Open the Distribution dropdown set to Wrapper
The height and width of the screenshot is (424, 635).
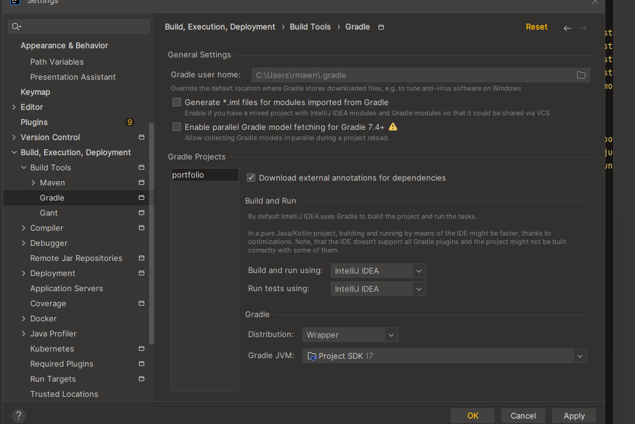point(350,335)
